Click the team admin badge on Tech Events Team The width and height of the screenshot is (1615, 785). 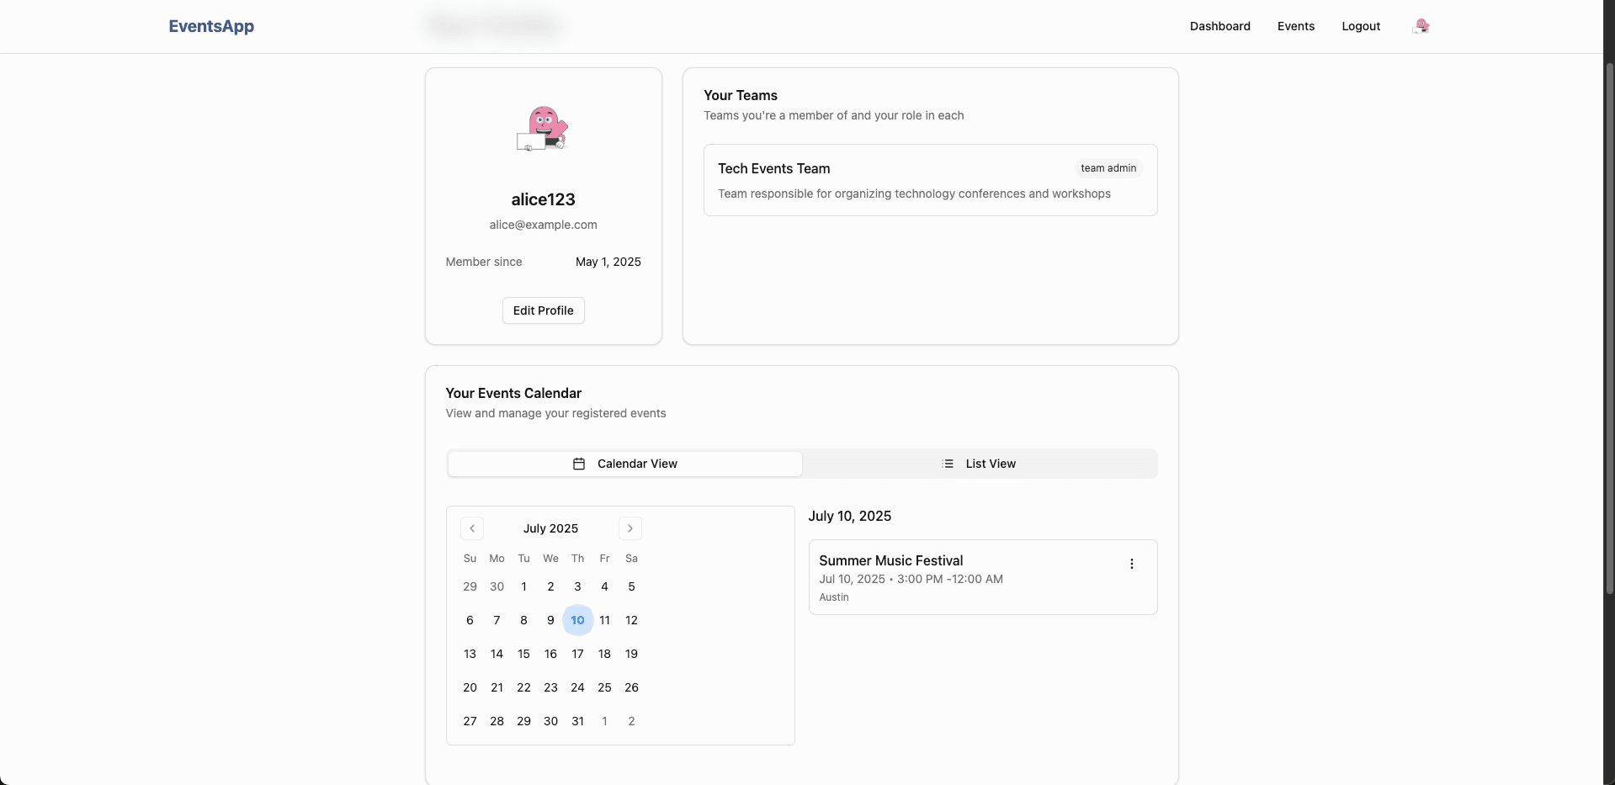point(1108,167)
